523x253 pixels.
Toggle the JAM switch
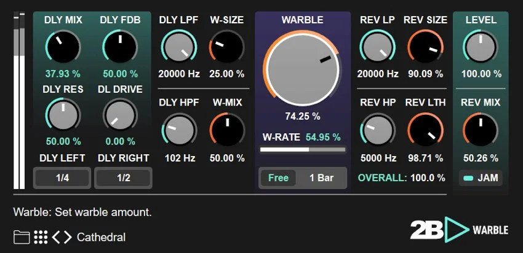[x=481, y=178]
